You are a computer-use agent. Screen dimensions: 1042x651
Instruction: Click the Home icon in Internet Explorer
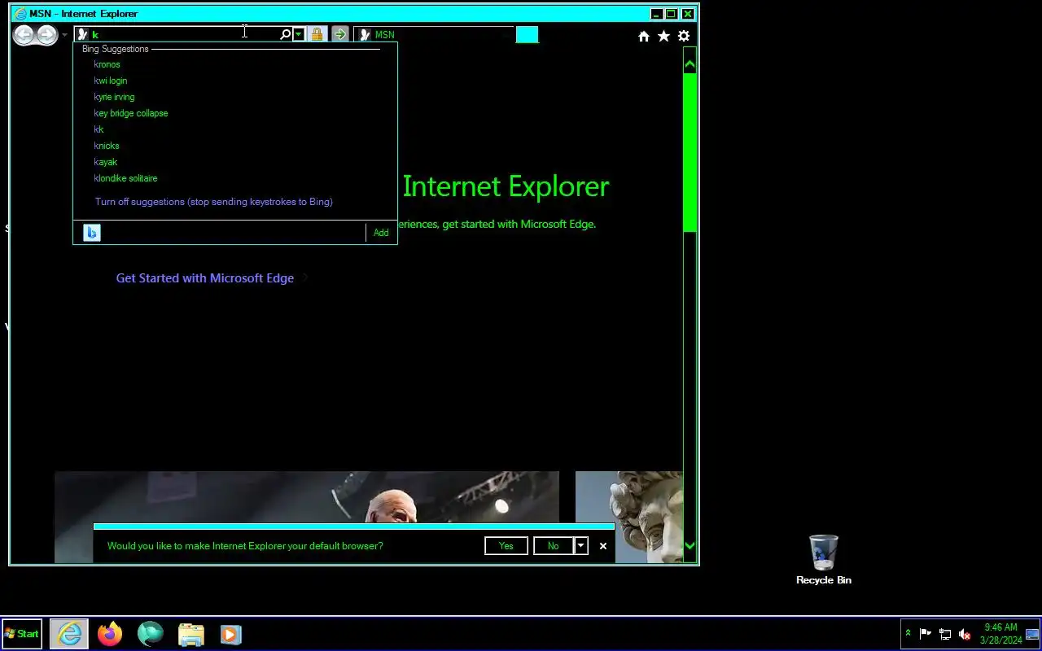[x=644, y=36]
